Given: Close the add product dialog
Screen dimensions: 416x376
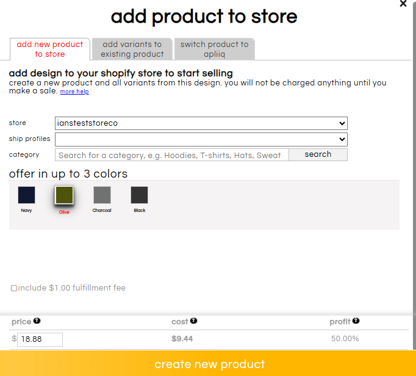Looking at the screenshot, I should click(x=403, y=4).
